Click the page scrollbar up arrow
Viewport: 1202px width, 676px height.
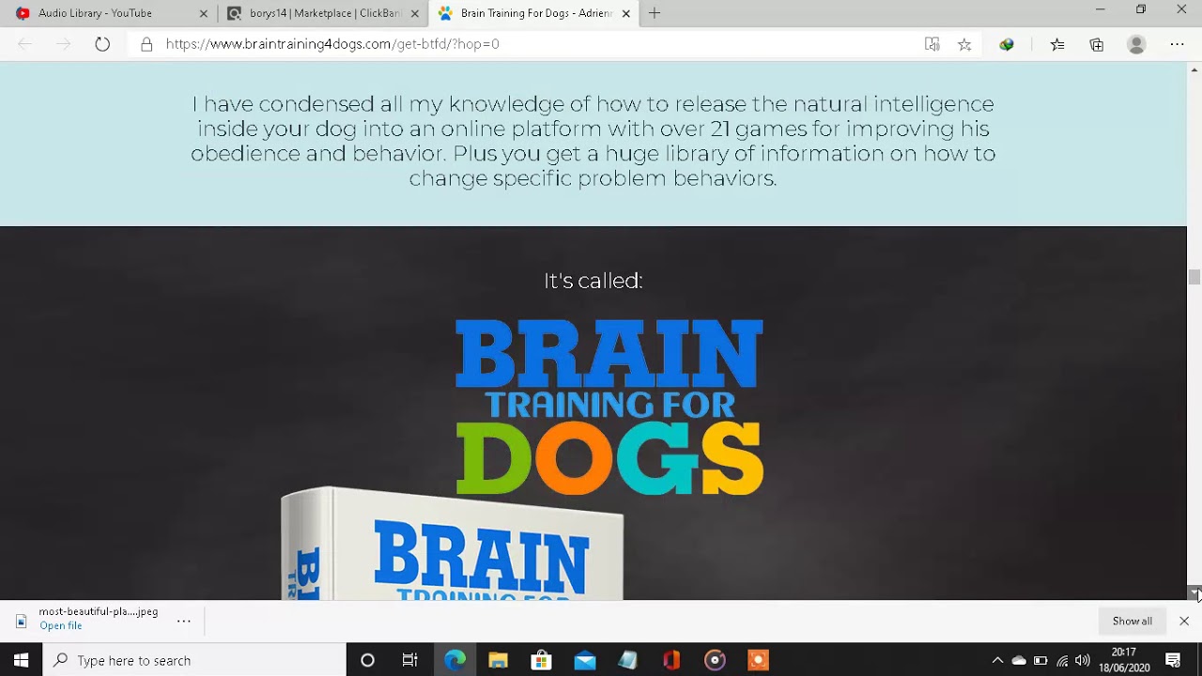tap(1194, 69)
